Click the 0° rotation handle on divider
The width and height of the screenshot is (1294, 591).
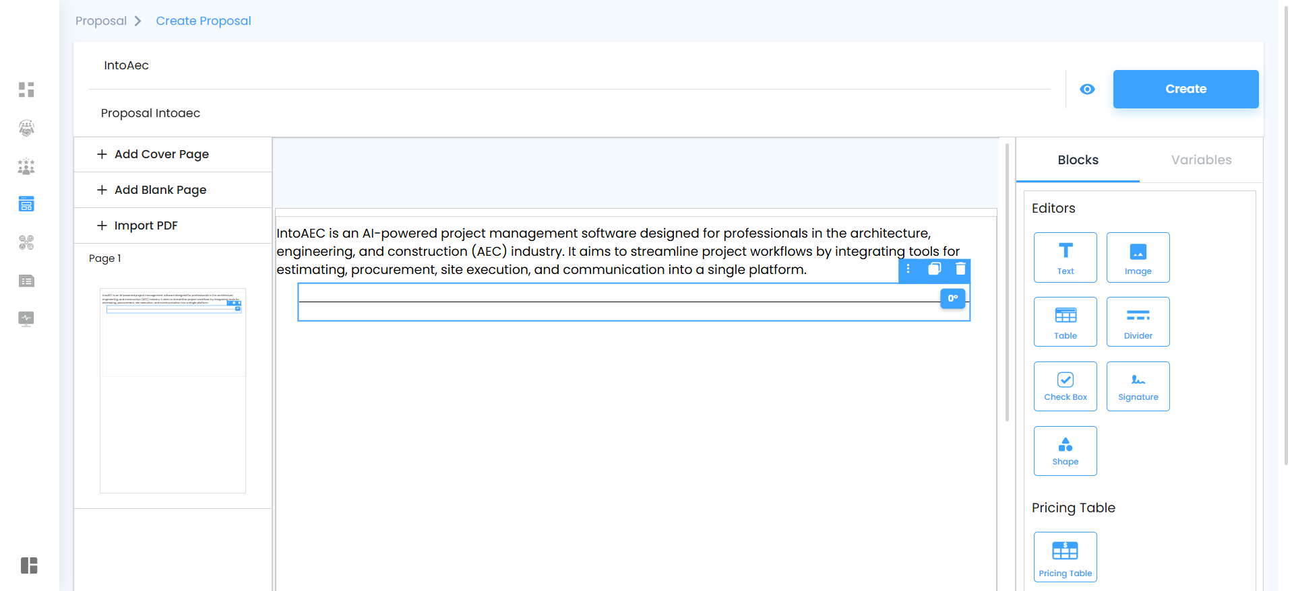point(953,298)
